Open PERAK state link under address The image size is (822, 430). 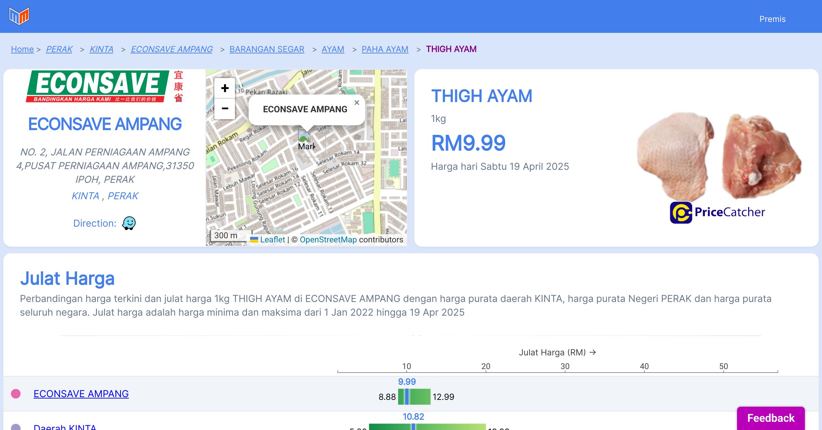tap(123, 196)
